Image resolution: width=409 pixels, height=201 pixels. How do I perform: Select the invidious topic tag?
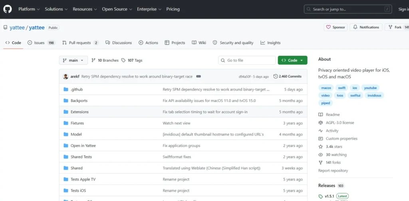click(x=374, y=95)
